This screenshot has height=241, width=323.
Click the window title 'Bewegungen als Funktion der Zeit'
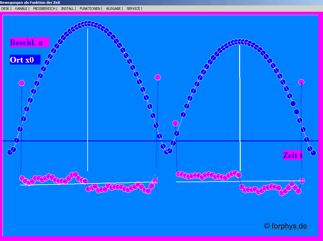[30, 3]
